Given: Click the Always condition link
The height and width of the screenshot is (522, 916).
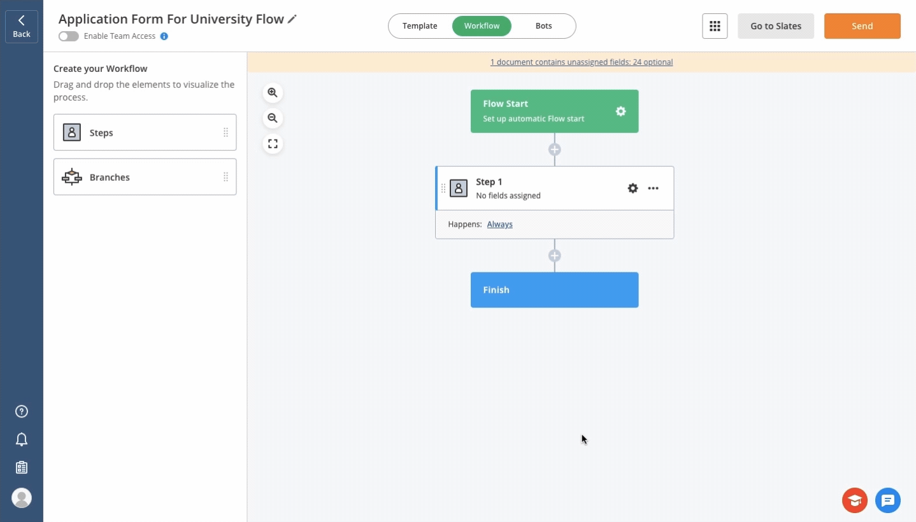Looking at the screenshot, I should (499, 224).
